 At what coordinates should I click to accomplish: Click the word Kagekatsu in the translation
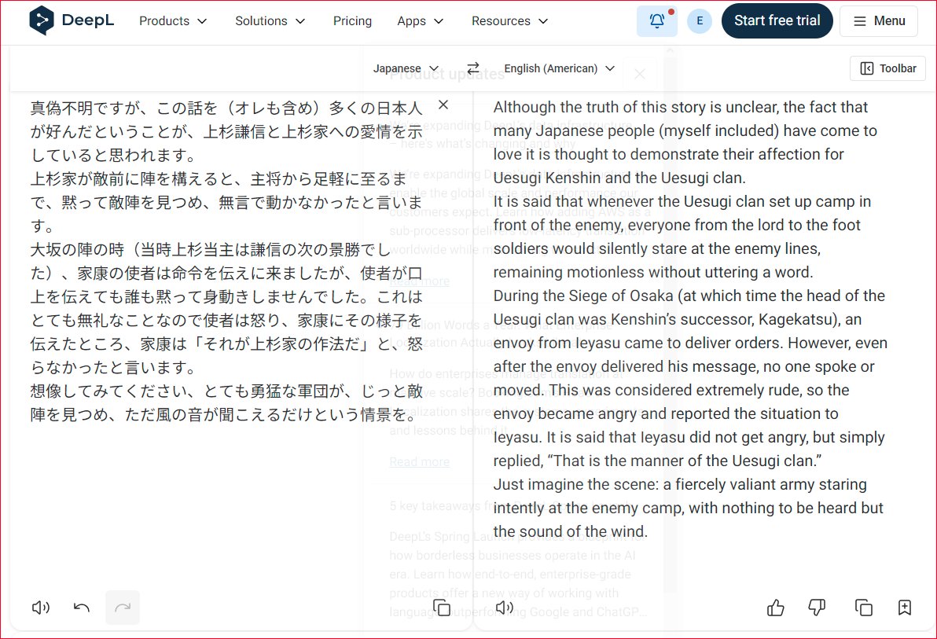click(x=797, y=319)
